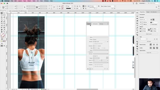Click the rotate 90° clockwise icon
The image size is (160, 90).
coord(49,6)
